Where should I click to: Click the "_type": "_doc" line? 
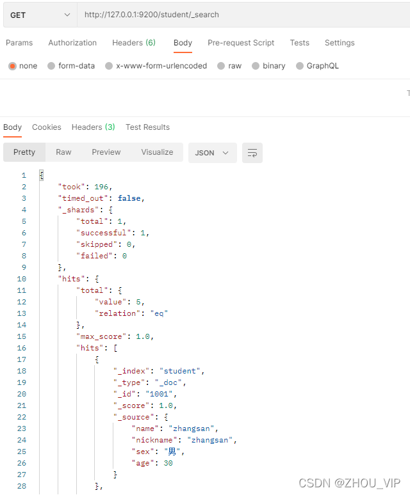click(x=150, y=382)
